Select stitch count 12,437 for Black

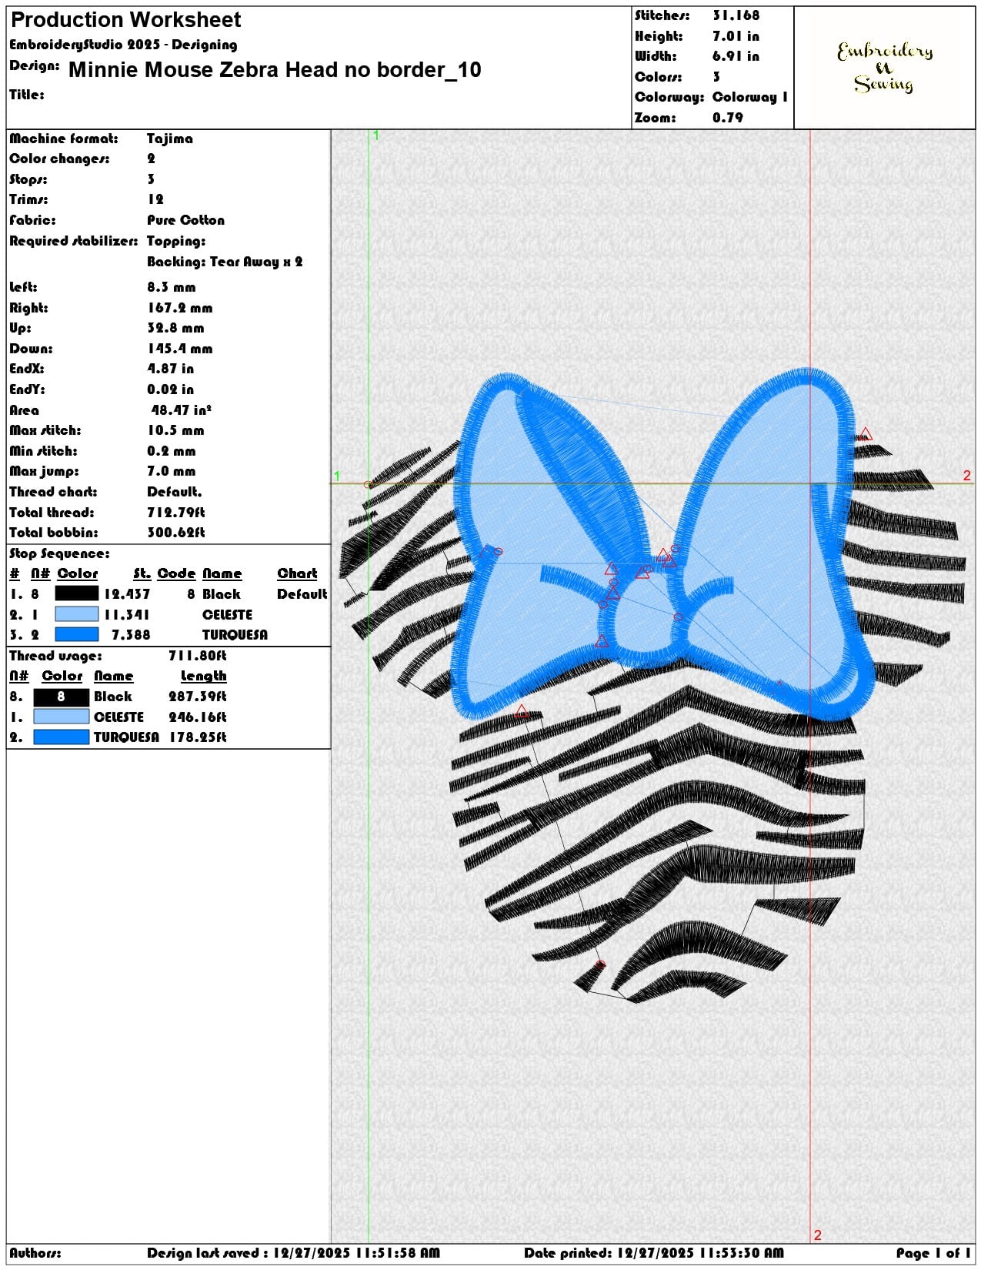coord(127,594)
